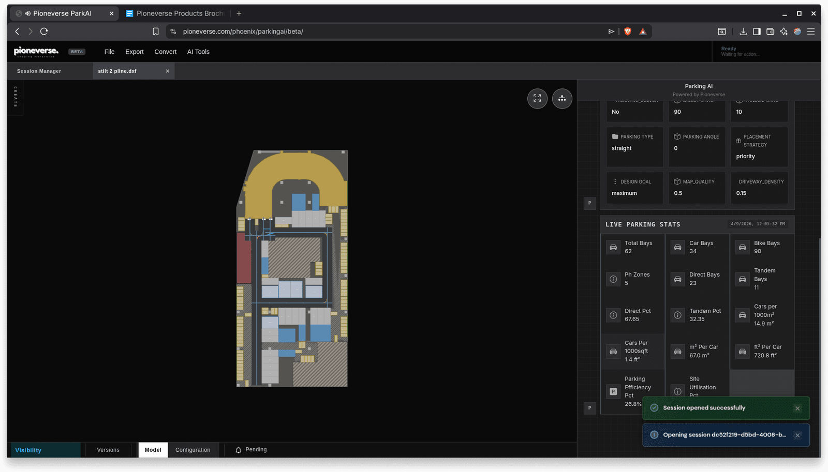Click the Bike Bays stat icon
Viewport: 828px width, 472px height.
click(742, 247)
